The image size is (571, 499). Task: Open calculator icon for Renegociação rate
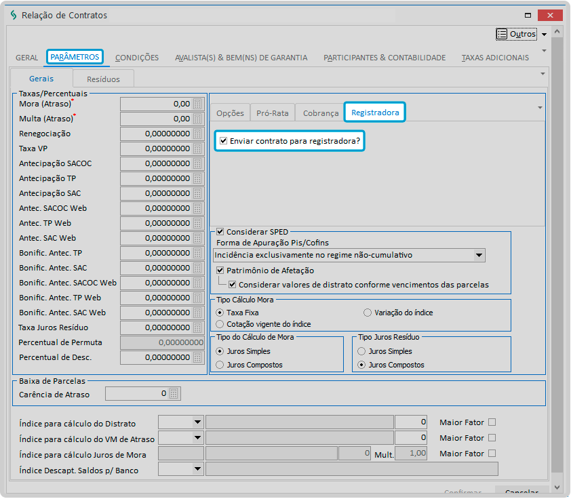tap(198, 134)
